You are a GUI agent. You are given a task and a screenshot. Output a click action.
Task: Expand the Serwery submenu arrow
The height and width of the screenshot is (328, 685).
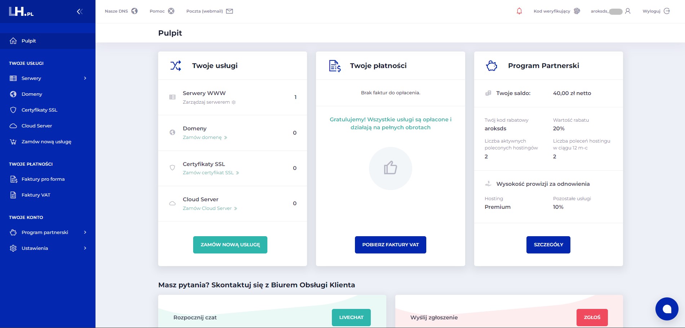point(85,78)
